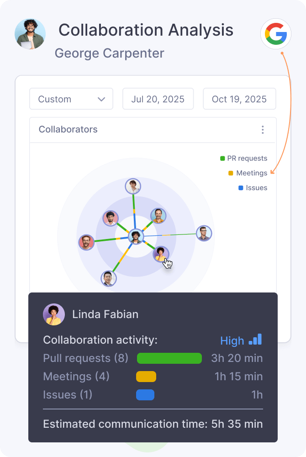This screenshot has width=306, height=457.
Task: Click the Collaborators panel title
Action: (x=68, y=129)
